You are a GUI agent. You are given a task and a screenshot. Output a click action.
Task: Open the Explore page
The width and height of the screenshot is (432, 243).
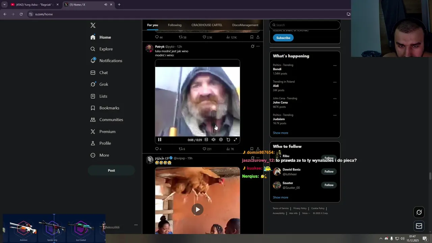(x=102, y=49)
